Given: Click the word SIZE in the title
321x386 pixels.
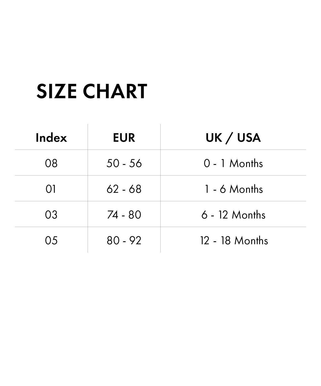Looking at the screenshot, I should coord(56,91).
